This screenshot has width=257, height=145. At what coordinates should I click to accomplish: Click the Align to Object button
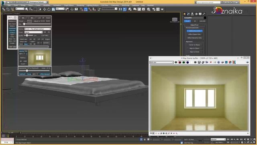pyautogui.click(x=194, y=48)
